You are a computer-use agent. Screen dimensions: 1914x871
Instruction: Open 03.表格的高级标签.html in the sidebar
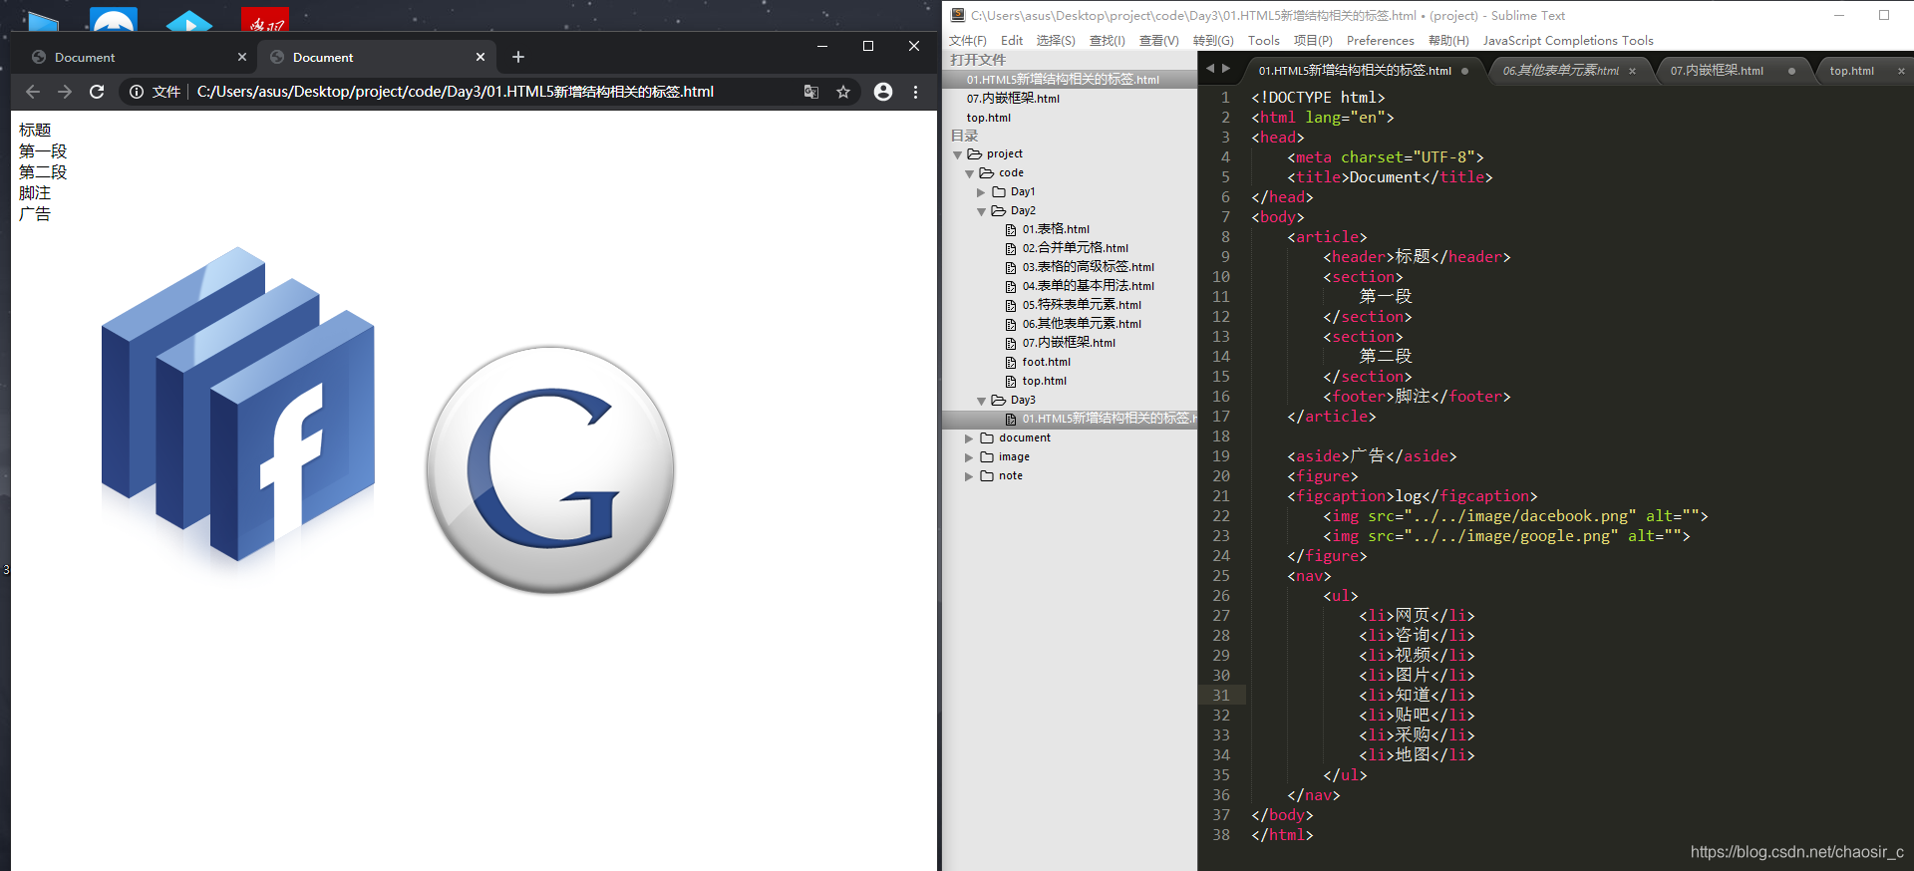[x=1088, y=267]
